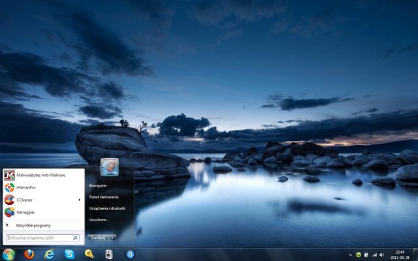Open Panel sterowania
Image resolution: width=418 pixels, height=261 pixels.
pos(104,196)
